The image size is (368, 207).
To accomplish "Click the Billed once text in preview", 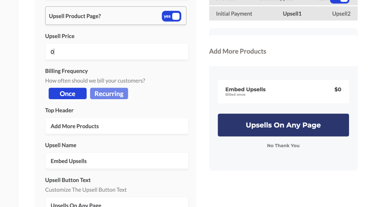I will 235,95.
